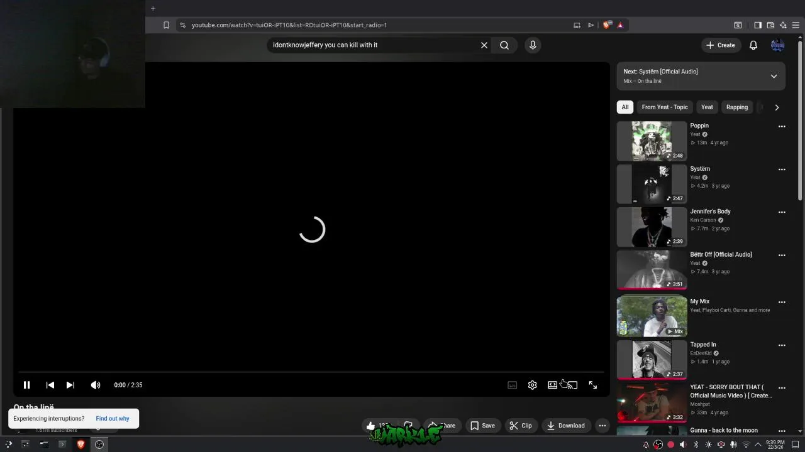The width and height of the screenshot is (805, 452).
Task: Open Poppin video thumbnail
Action: coord(652,141)
